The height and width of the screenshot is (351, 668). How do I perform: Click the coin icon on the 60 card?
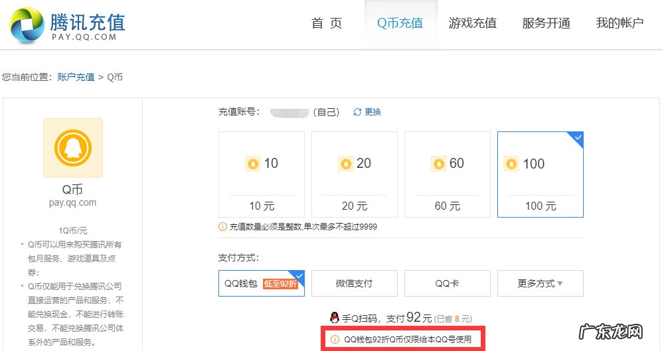point(439,164)
